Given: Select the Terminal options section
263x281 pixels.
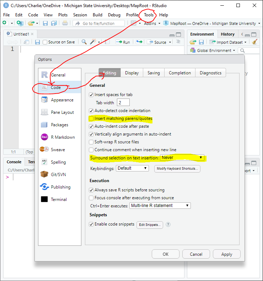Looking at the screenshot, I should click(58, 200).
